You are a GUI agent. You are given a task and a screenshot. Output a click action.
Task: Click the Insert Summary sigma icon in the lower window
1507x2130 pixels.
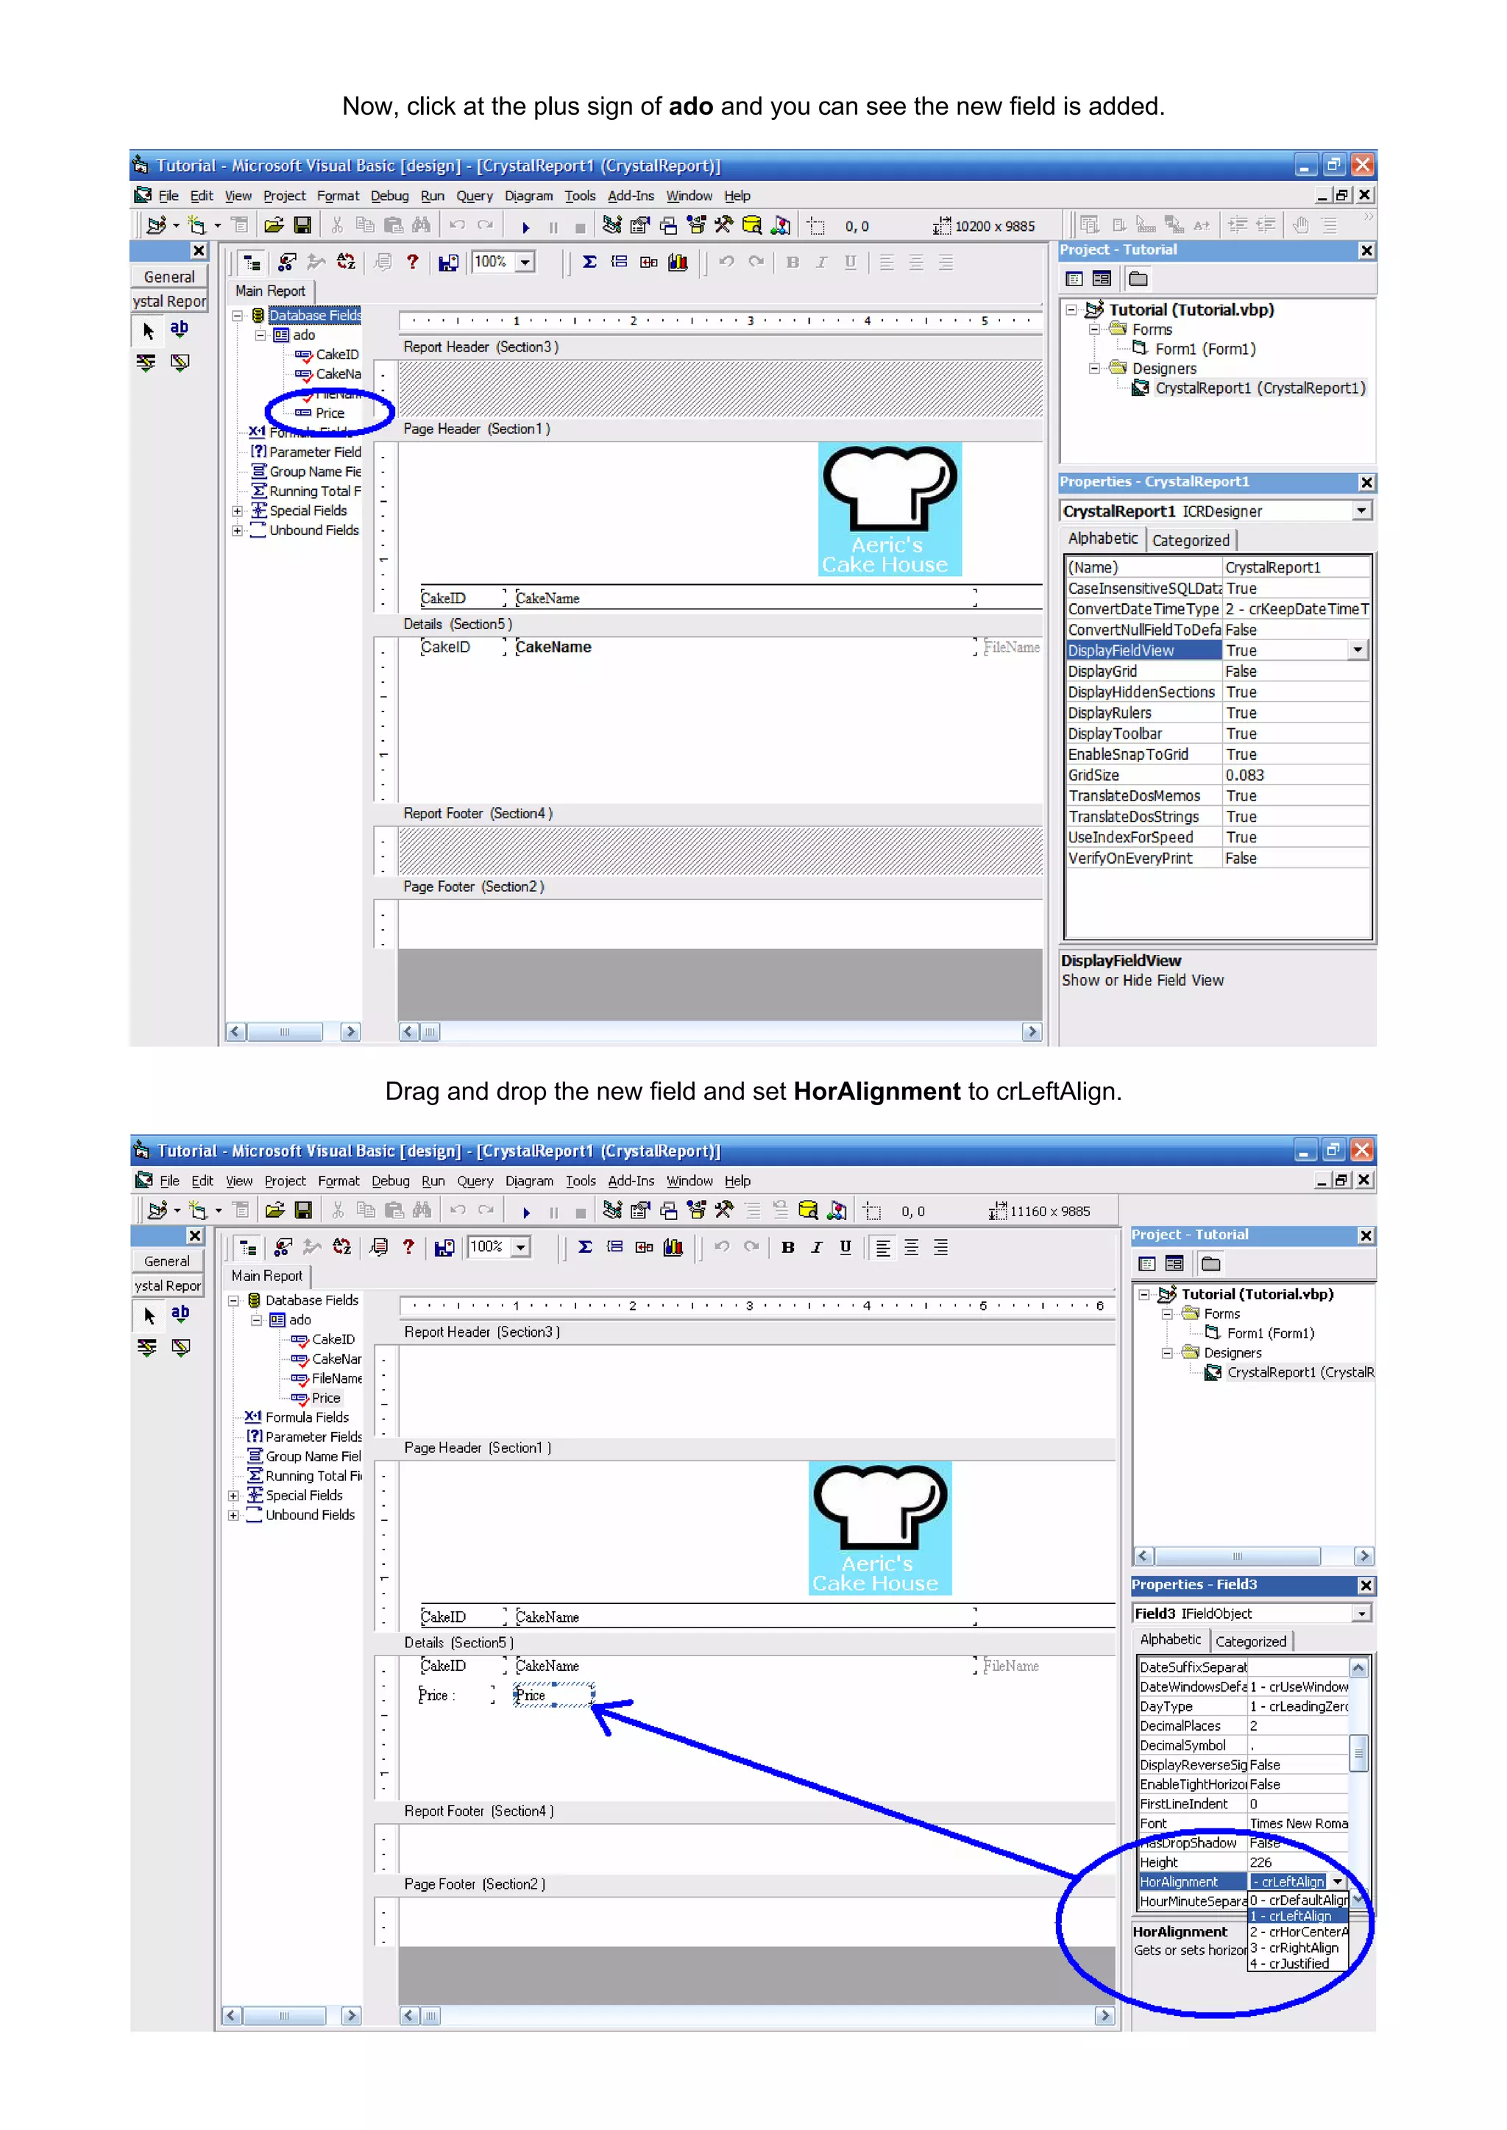tap(586, 1248)
